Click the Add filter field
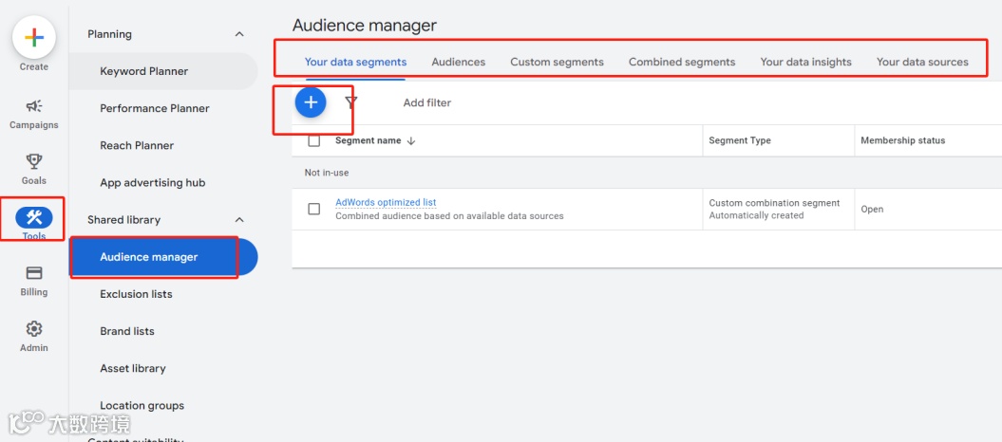 click(x=427, y=102)
